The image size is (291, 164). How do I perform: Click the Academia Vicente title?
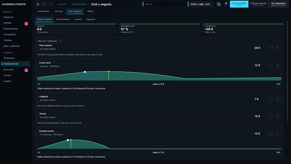pyautogui.click(x=14, y=4)
